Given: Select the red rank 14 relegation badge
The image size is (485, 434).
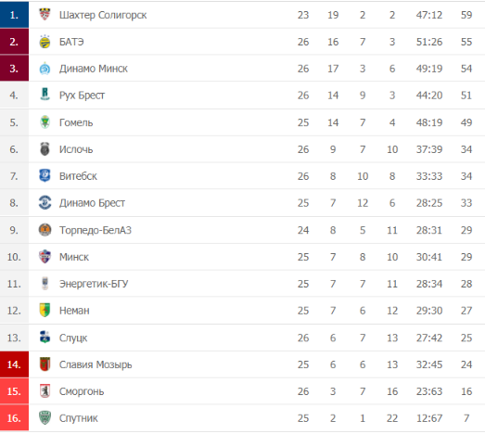Looking at the screenshot, I should pyautogui.click(x=14, y=364).
